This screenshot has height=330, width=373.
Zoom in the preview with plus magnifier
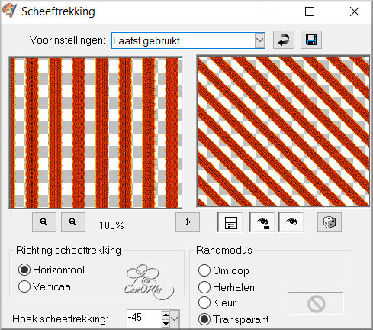[x=73, y=222]
